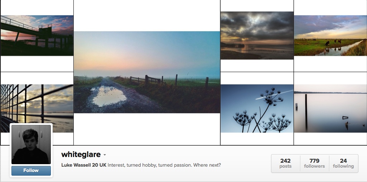Click the wooden gate in the large photo
This screenshot has width=367, height=182.
pyautogui.click(x=146, y=80)
